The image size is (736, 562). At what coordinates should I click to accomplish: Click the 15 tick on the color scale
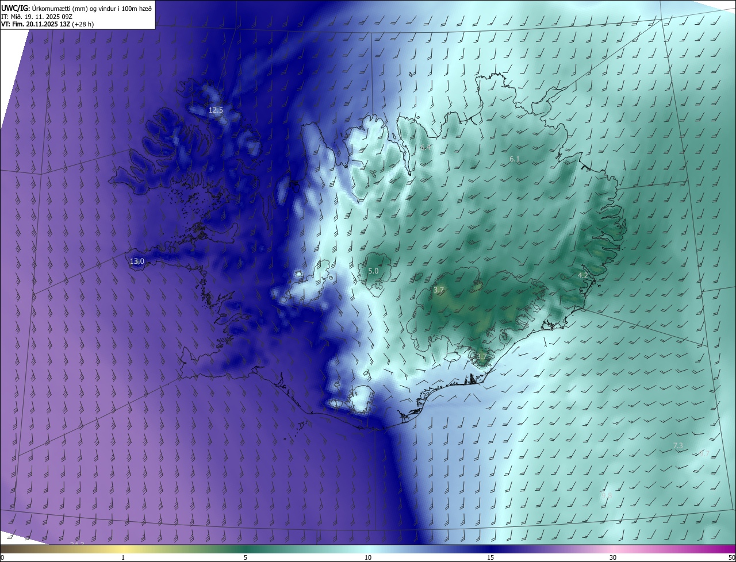pos(490,558)
